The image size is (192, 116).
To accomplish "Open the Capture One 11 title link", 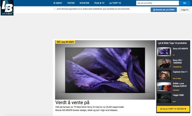I will point(180,72).
